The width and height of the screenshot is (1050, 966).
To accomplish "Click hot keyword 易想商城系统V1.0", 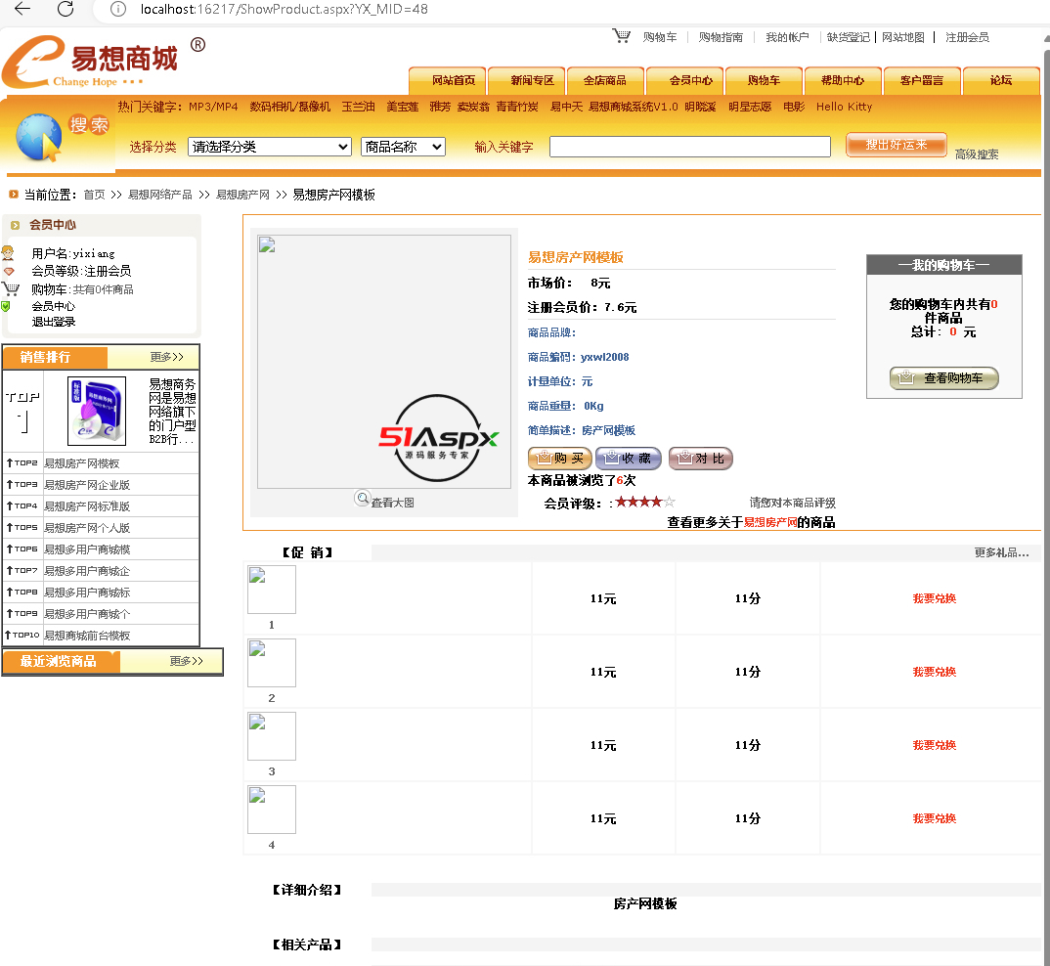I will [x=634, y=107].
